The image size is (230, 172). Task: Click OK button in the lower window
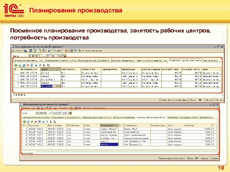[197, 158]
